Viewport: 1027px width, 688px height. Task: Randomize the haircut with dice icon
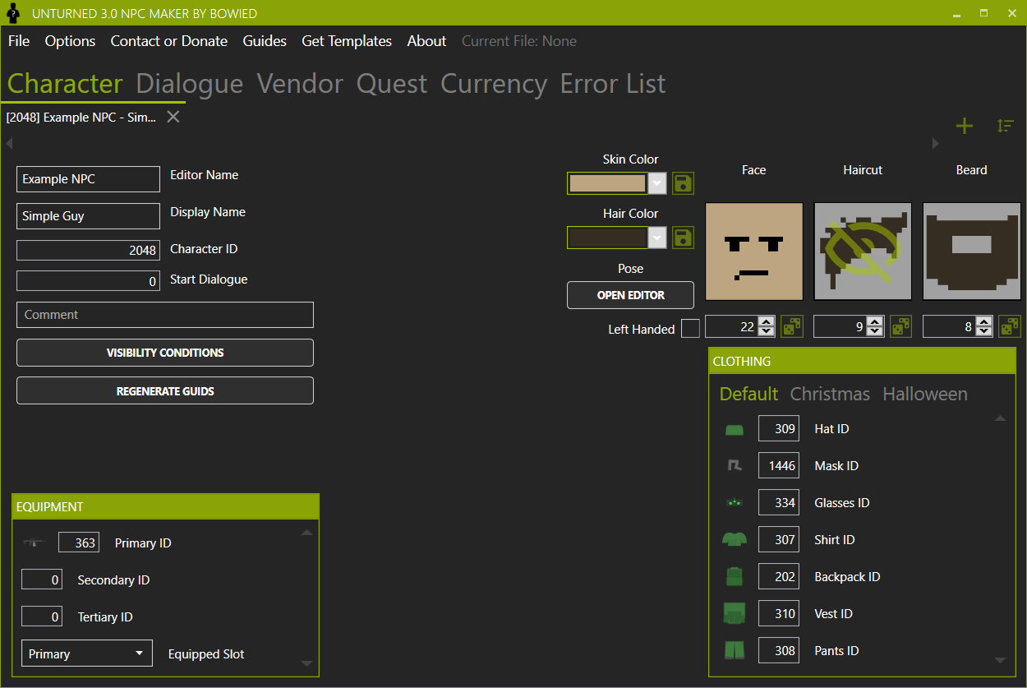tap(900, 327)
